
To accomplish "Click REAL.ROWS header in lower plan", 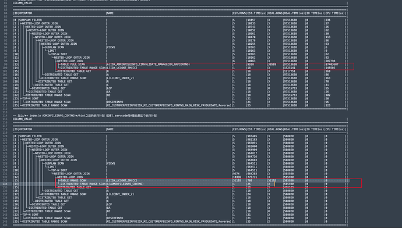I will tap(275, 130).
